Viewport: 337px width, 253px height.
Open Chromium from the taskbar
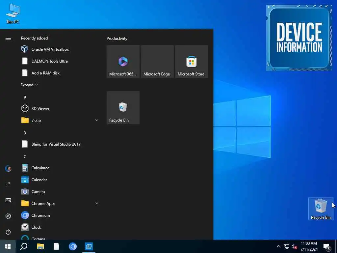click(73, 246)
